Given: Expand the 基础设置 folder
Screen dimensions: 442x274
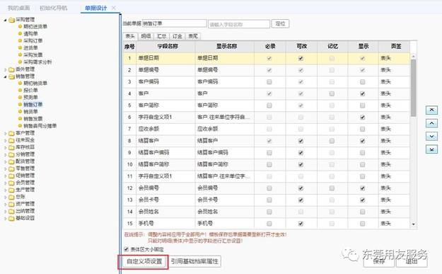Looking at the screenshot, I should pyautogui.click(x=5, y=218).
